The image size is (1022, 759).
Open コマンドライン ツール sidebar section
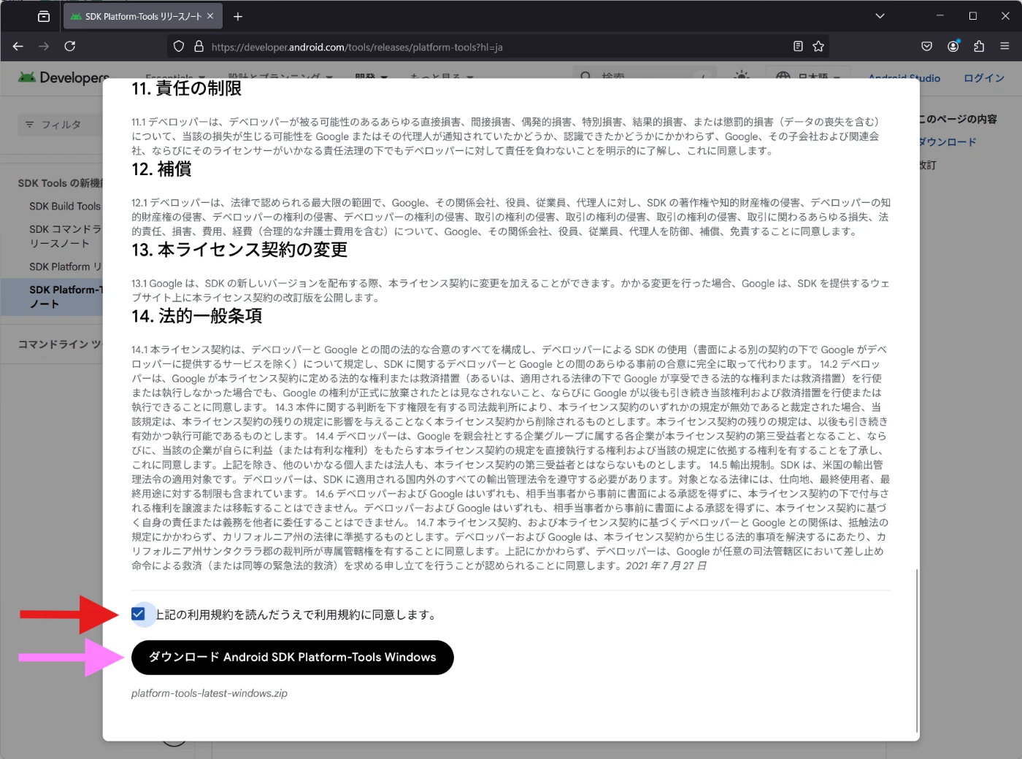(x=60, y=344)
